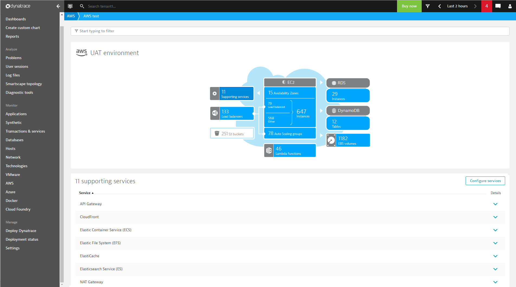Select the RDS header tile
Screen dimensions: 516x287
coord(348,83)
